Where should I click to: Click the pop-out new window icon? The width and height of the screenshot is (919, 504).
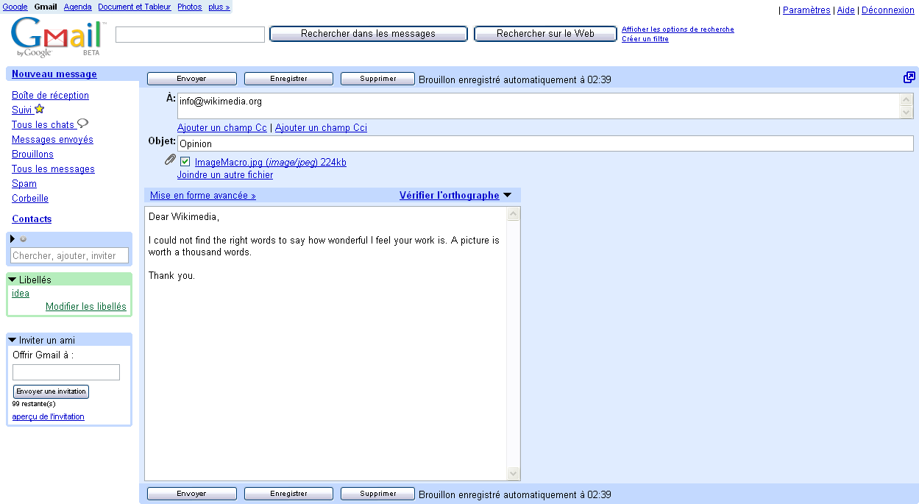coord(909,78)
